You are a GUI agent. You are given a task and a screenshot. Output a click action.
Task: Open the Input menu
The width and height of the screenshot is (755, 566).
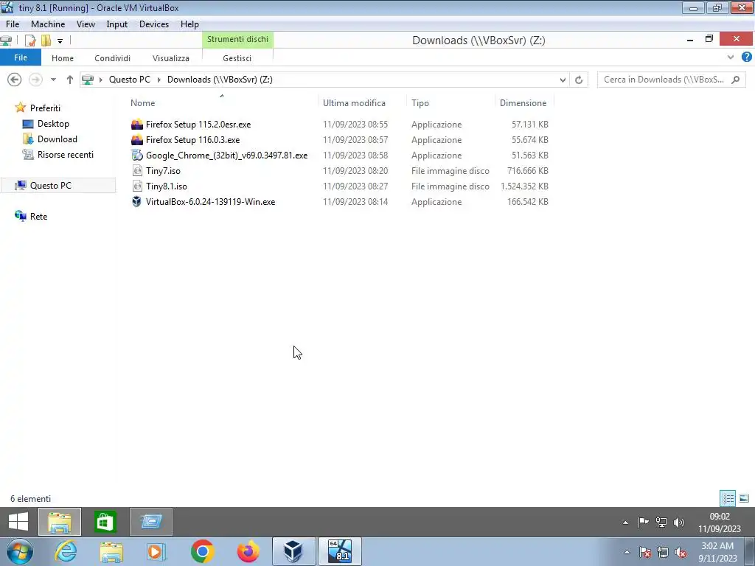pos(117,24)
